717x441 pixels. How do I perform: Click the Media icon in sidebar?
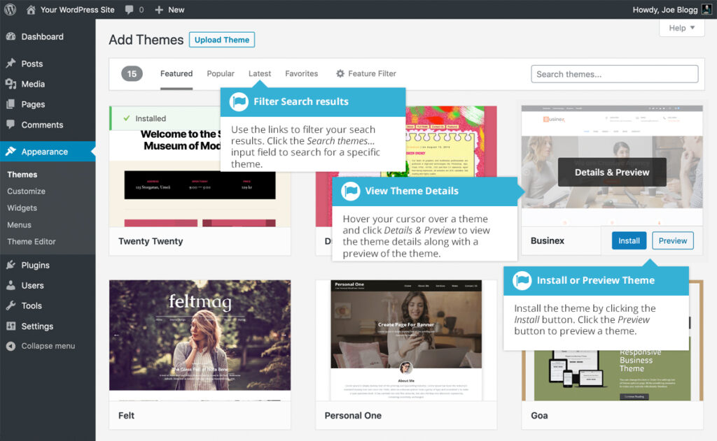pos(11,84)
